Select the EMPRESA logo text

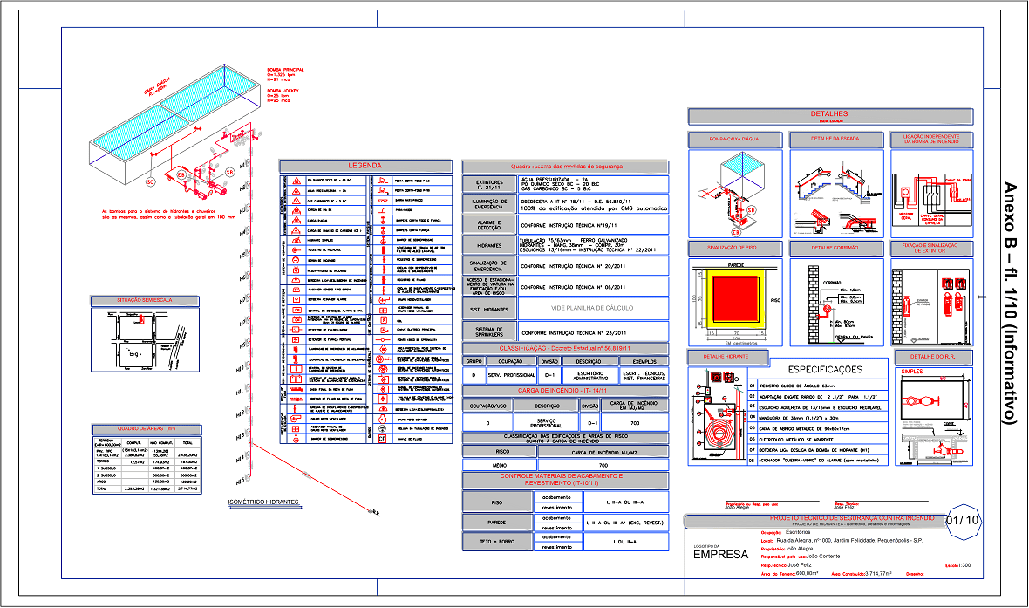[719, 555]
